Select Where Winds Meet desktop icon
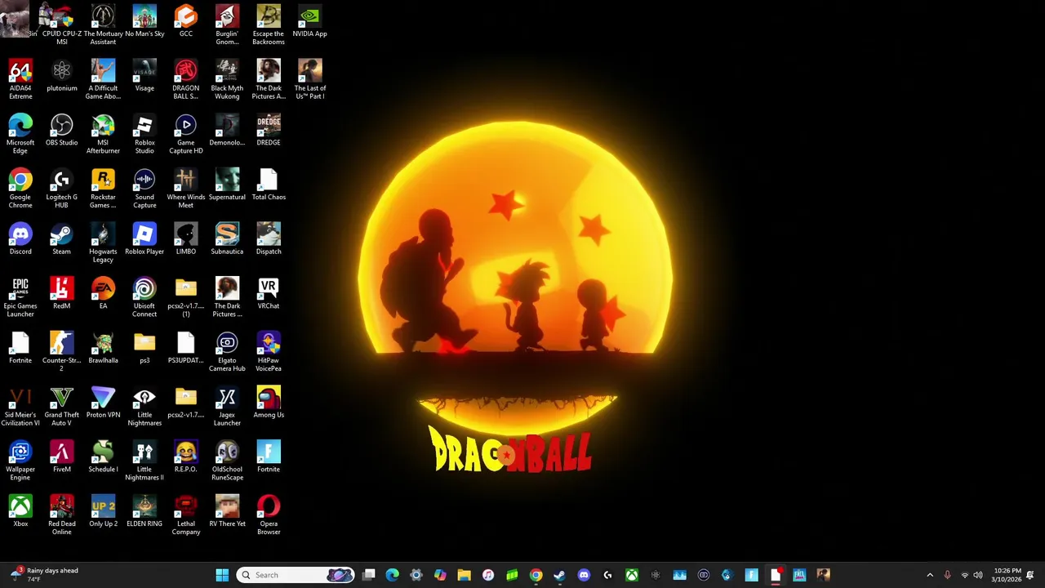 coord(186,188)
